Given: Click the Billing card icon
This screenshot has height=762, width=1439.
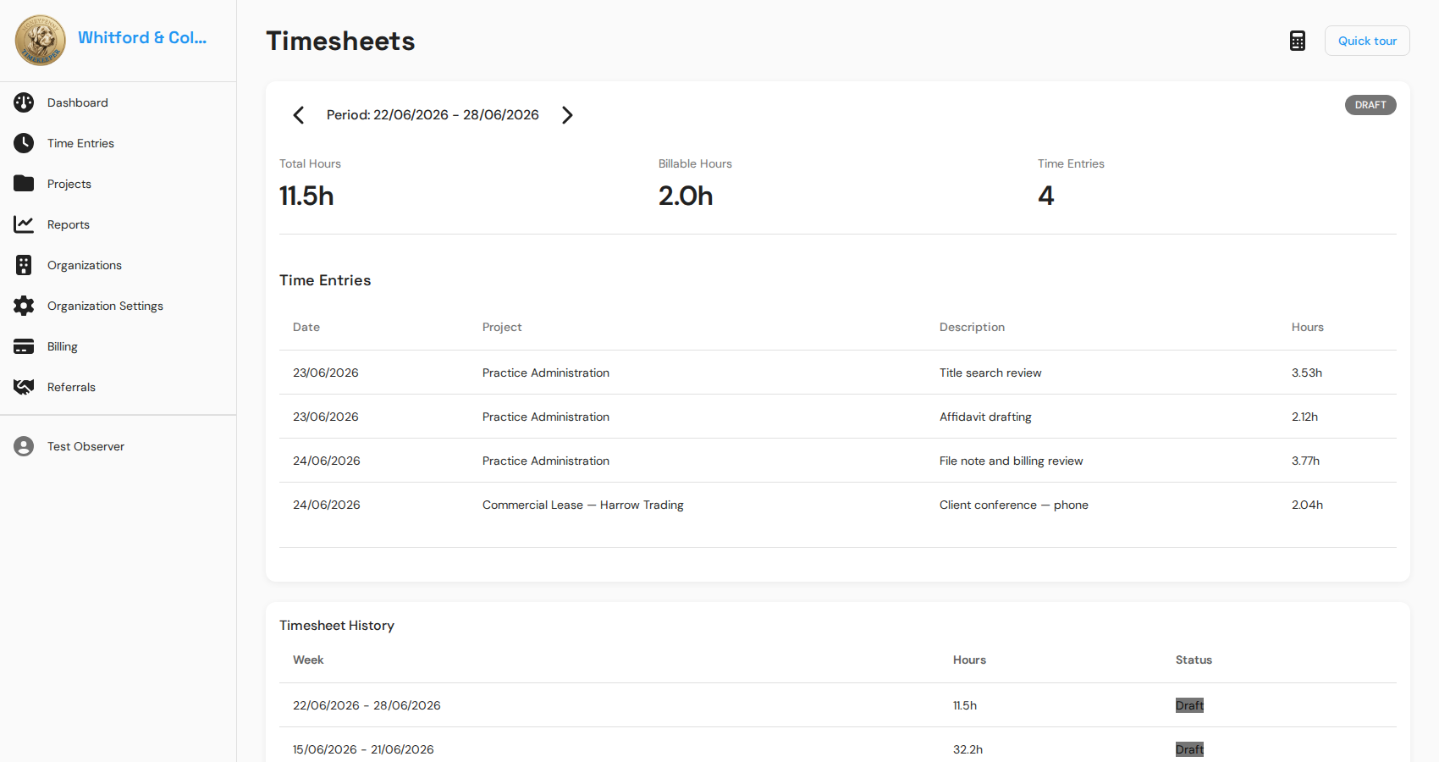Looking at the screenshot, I should [24, 346].
